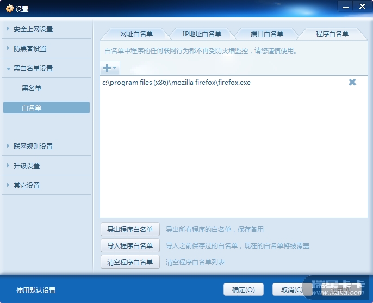373x303 pixels.
Task: Click 使用默认设置 link
Action: coord(36,290)
